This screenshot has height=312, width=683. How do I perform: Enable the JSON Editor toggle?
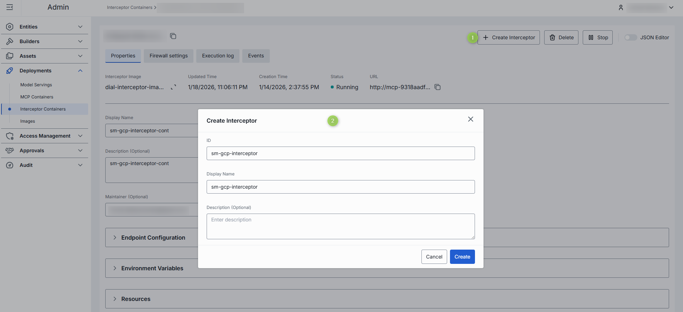pyautogui.click(x=630, y=37)
